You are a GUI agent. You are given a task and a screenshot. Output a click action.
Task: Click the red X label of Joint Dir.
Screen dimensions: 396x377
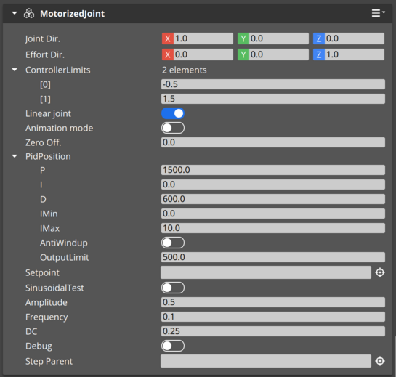click(168, 38)
